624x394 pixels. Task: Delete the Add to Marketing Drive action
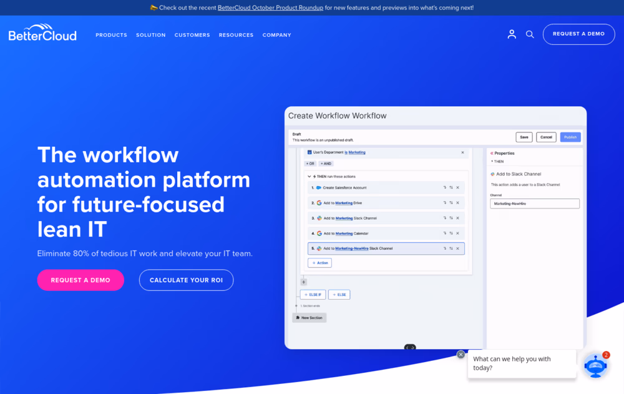click(x=457, y=203)
